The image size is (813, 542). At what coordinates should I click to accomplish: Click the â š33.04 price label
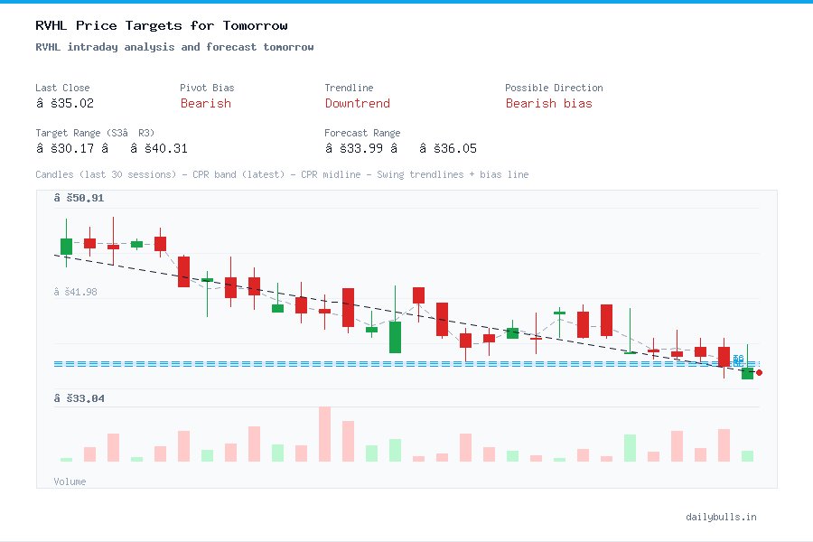(77, 398)
